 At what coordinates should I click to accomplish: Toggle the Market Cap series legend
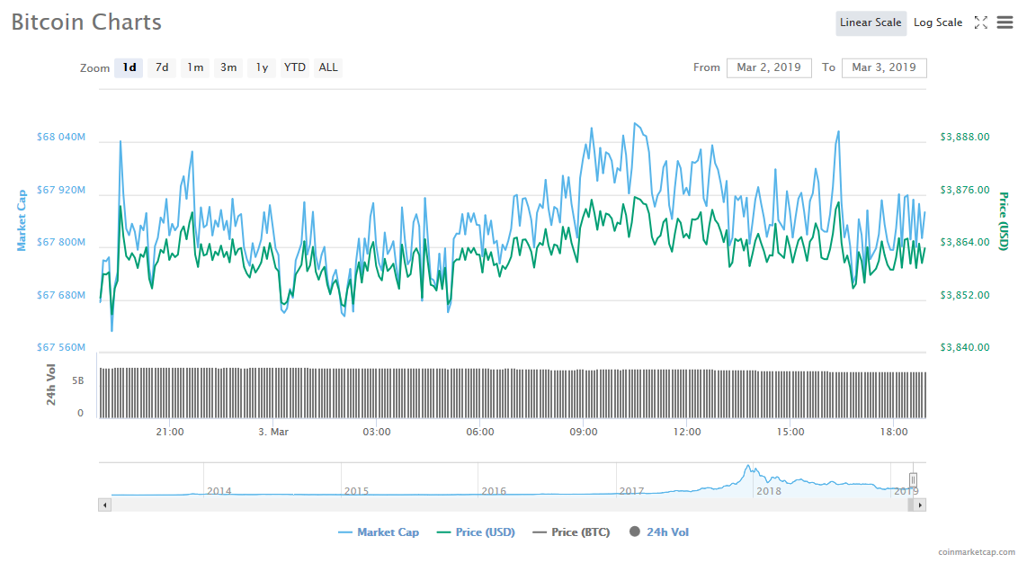379,532
